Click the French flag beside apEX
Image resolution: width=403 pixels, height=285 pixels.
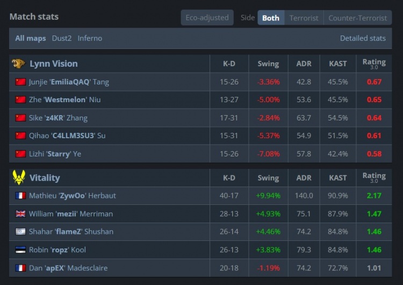tap(20, 268)
